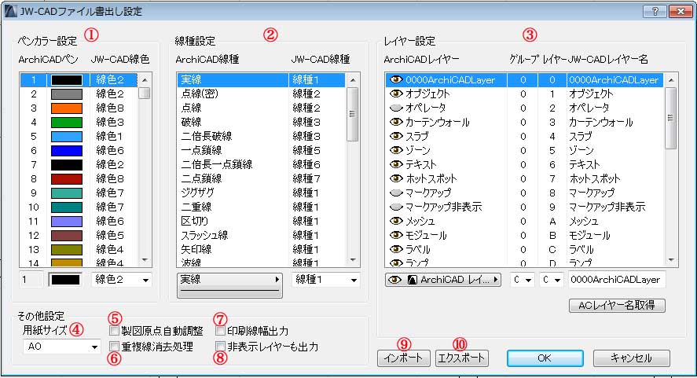The image size is (697, 378).
Task: Select the 二重線 line type row
Action: 261,207
